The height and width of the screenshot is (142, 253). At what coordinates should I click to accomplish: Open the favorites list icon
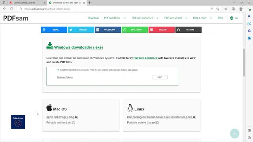pos(226,9)
